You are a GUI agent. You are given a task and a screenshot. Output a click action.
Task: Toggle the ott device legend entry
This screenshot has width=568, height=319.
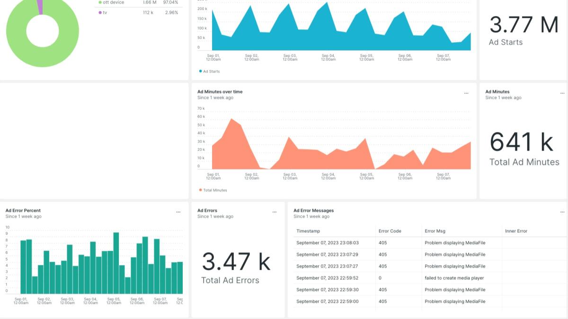[x=113, y=2]
